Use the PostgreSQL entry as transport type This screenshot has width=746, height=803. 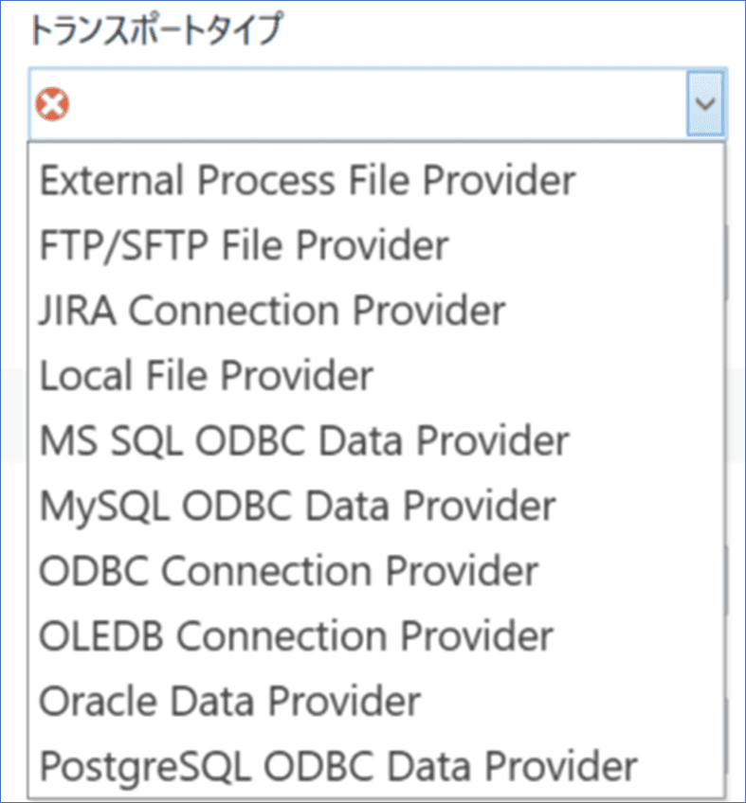point(338,766)
